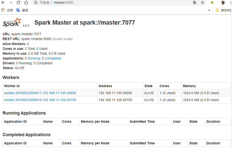
Task: Click the Spark version 2.0.2 text
Action: [x=26, y=25]
